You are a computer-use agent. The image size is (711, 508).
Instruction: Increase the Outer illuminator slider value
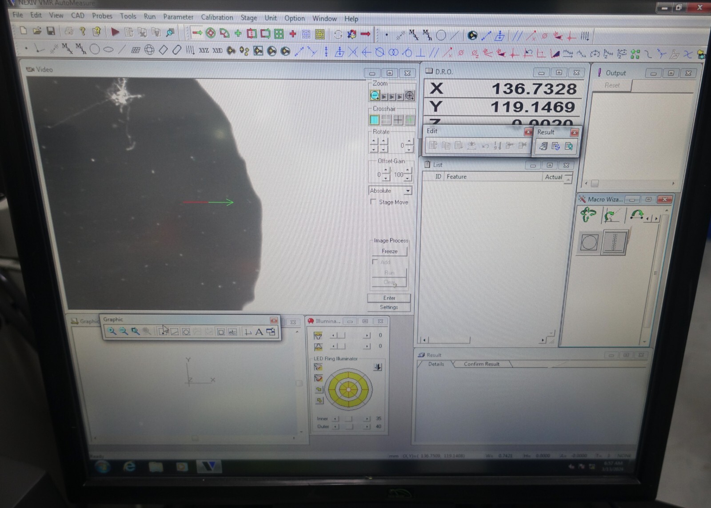pyautogui.click(x=367, y=426)
